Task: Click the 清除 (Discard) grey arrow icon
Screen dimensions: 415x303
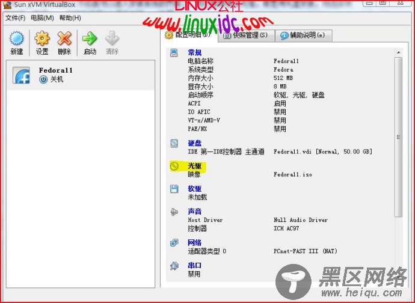Action: (112, 38)
